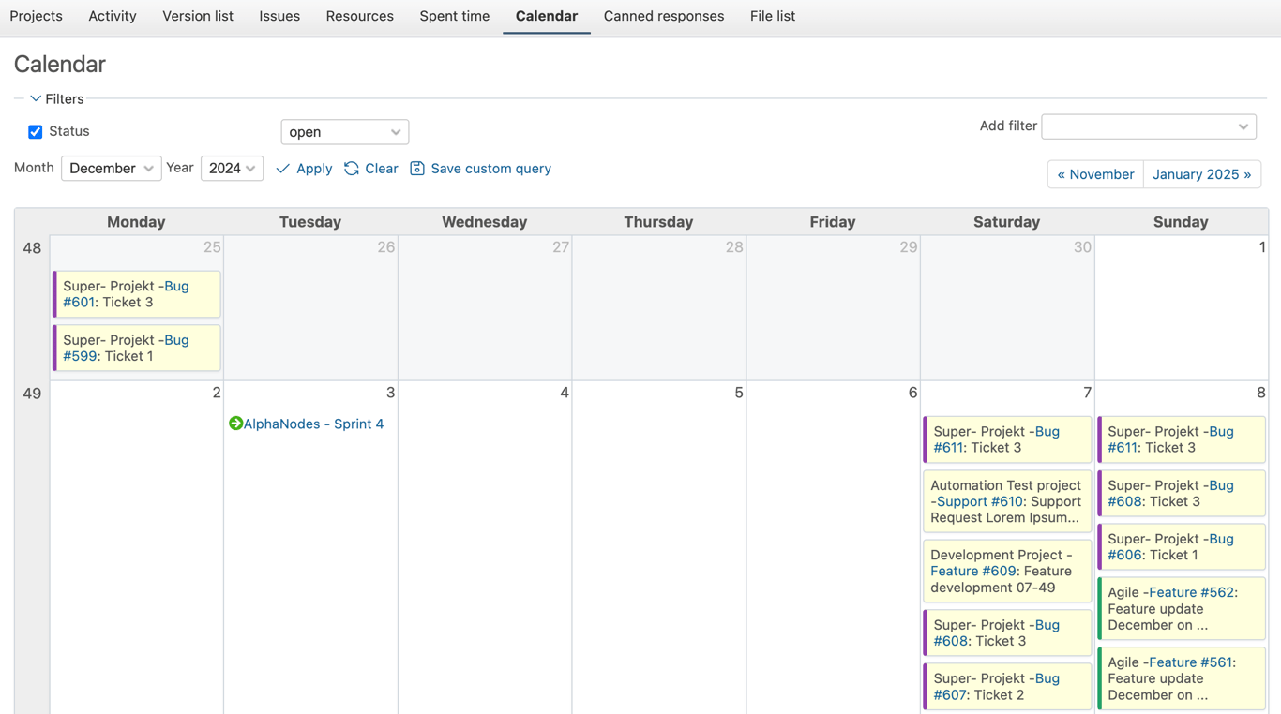Uncheck the Status filter checkbox

coord(35,131)
